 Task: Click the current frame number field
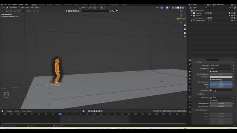(158, 111)
